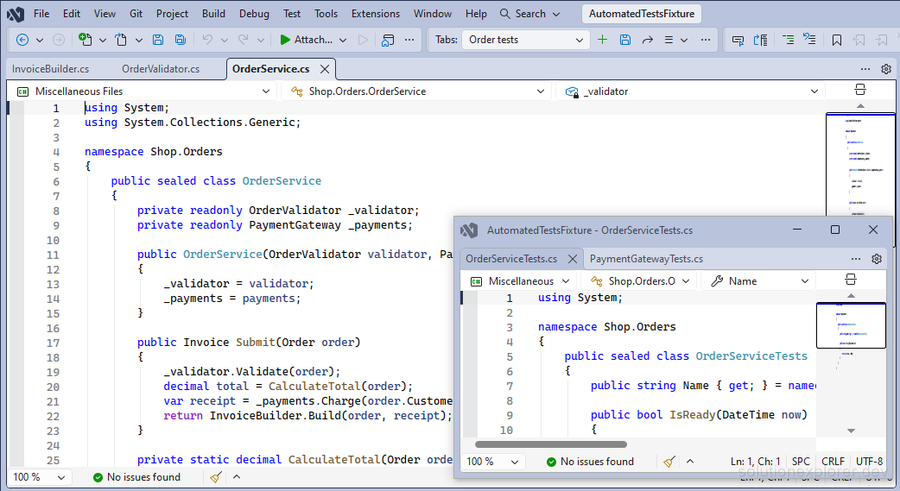Switch to the PaymentGatewayTests.cs tab
Screen dimensions: 900x491
pyautogui.click(x=646, y=259)
